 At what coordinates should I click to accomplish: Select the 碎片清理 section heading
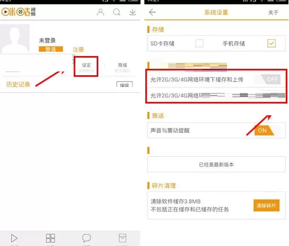click(x=164, y=186)
